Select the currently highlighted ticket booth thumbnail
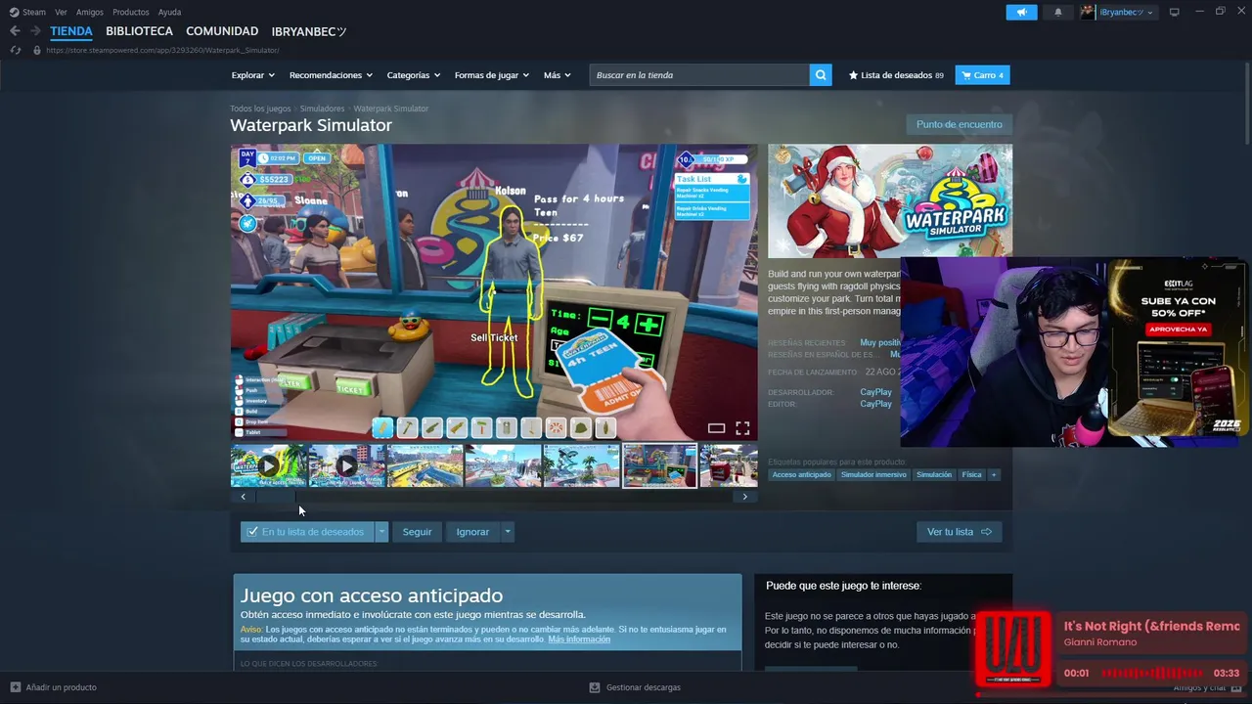The height and width of the screenshot is (704, 1252). click(659, 466)
